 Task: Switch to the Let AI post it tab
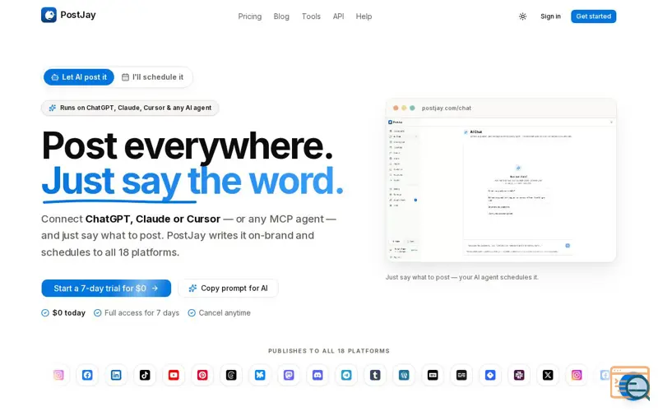[79, 77]
